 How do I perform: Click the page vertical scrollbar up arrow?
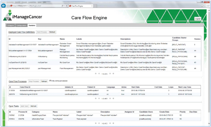pos(209,11)
